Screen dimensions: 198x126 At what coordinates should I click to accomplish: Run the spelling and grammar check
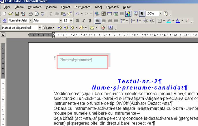tap(43, 14)
